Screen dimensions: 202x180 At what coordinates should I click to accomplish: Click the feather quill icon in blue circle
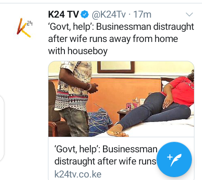pyautogui.click(x=174, y=160)
